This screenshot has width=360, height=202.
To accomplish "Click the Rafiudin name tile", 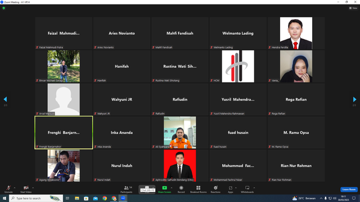I will 180,99.
